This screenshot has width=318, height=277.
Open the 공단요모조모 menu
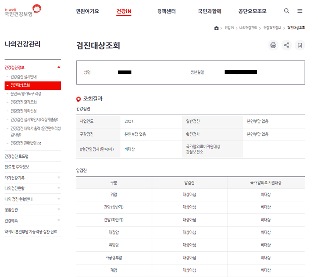252,11
